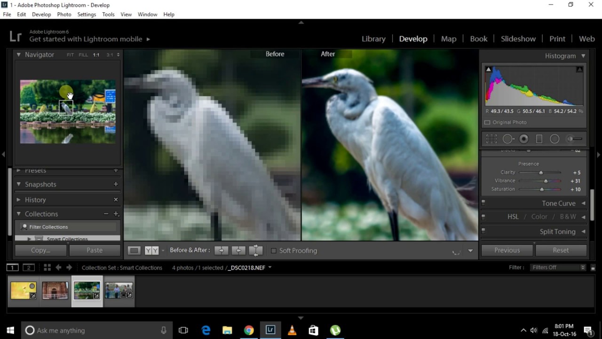This screenshot has width=602, height=339.
Task: Open the Filters Off dropdown
Action: (x=558, y=267)
